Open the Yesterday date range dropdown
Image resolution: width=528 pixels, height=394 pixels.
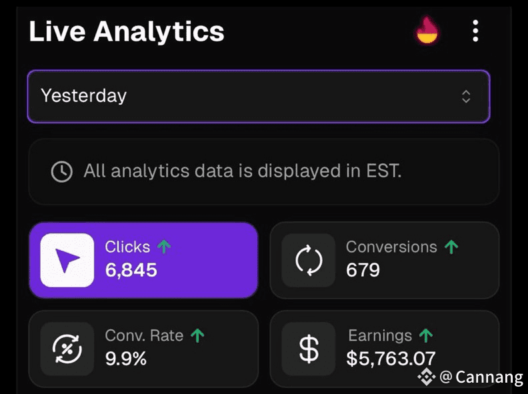point(258,96)
